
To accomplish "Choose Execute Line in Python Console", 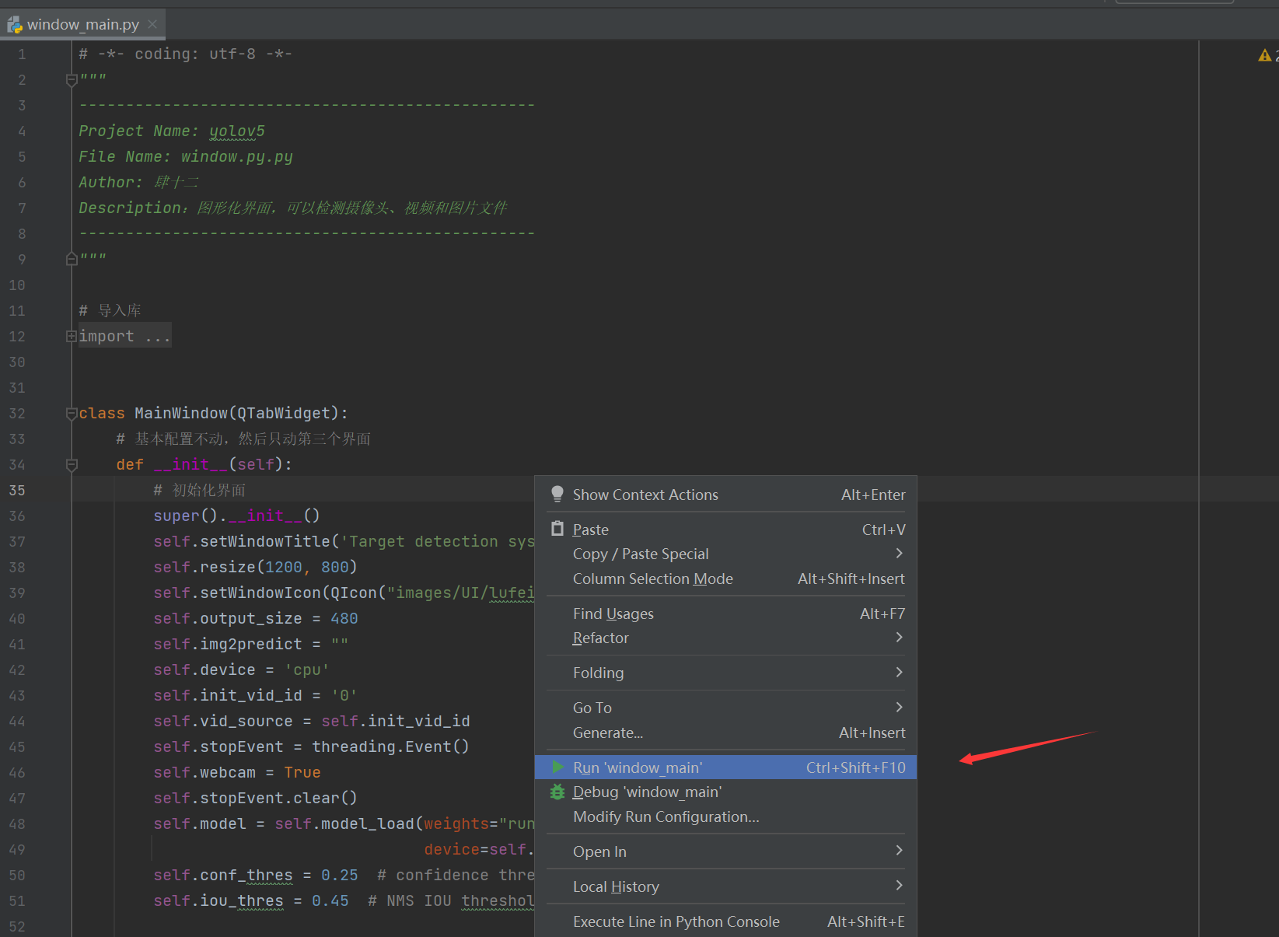I will (726, 921).
